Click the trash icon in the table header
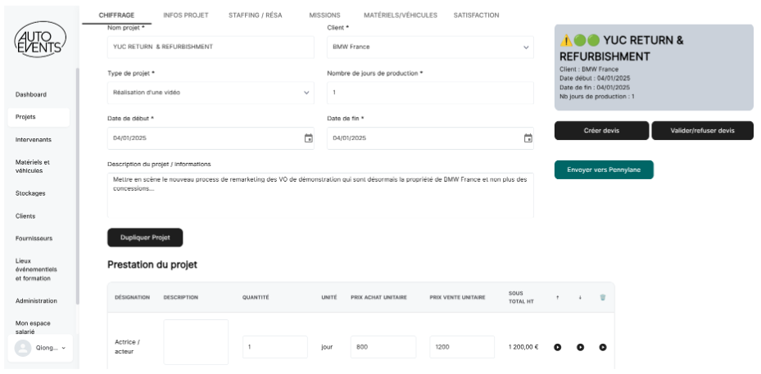Image resolution: width=761 pixels, height=374 pixels. (602, 297)
